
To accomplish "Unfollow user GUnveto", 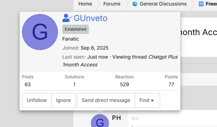I will (37, 100).
